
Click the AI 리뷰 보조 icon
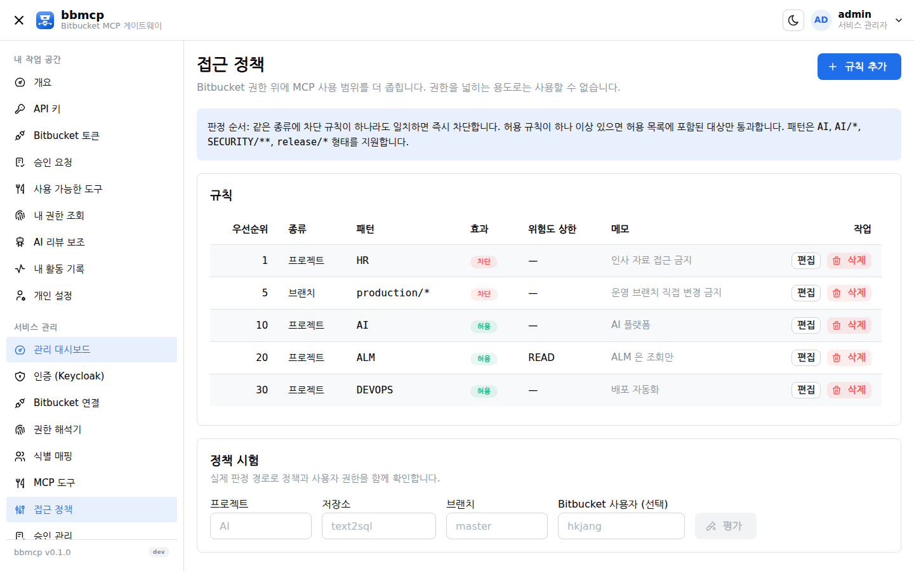click(x=20, y=242)
